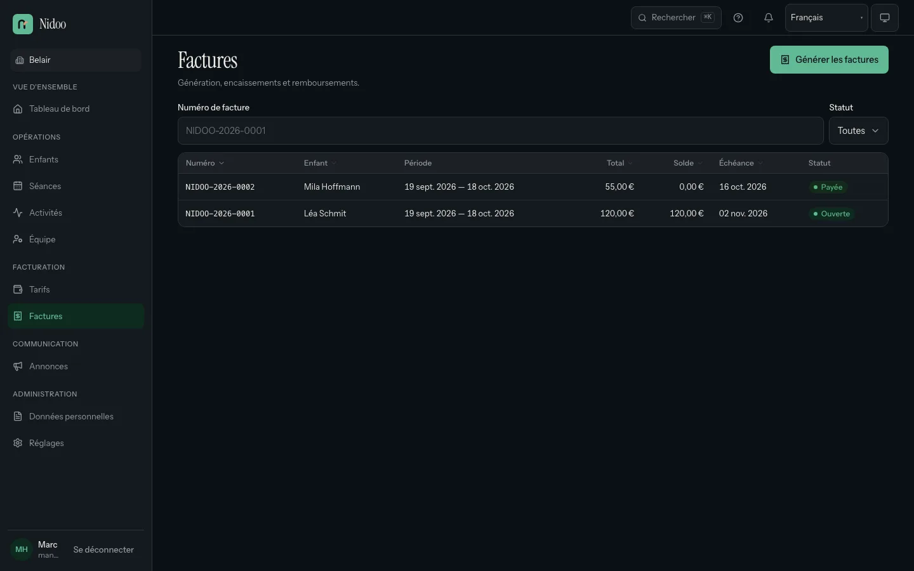Click the Tableau de bord home icon
This screenshot has height=571, width=914.
[18, 109]
